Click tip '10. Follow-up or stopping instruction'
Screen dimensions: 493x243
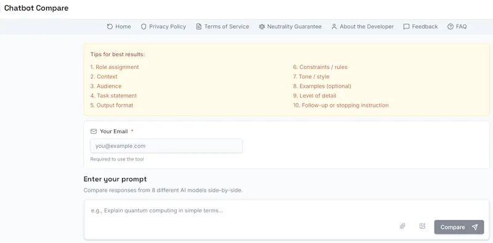coord(341,105)
